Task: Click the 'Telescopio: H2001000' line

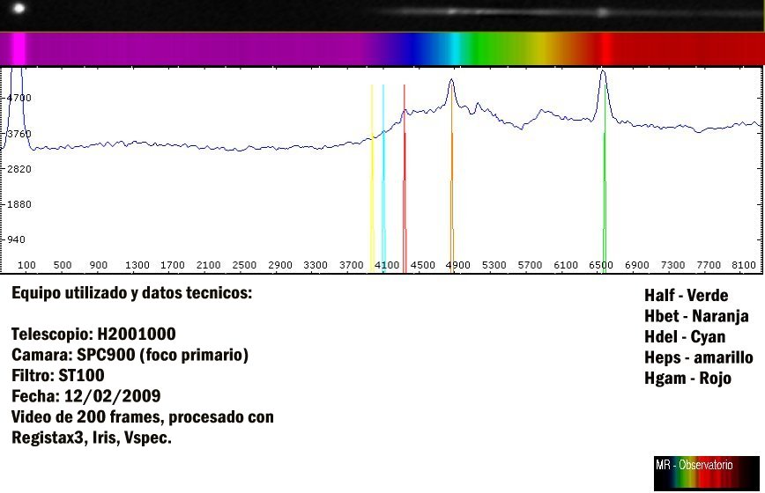Action: click(93, 335)
